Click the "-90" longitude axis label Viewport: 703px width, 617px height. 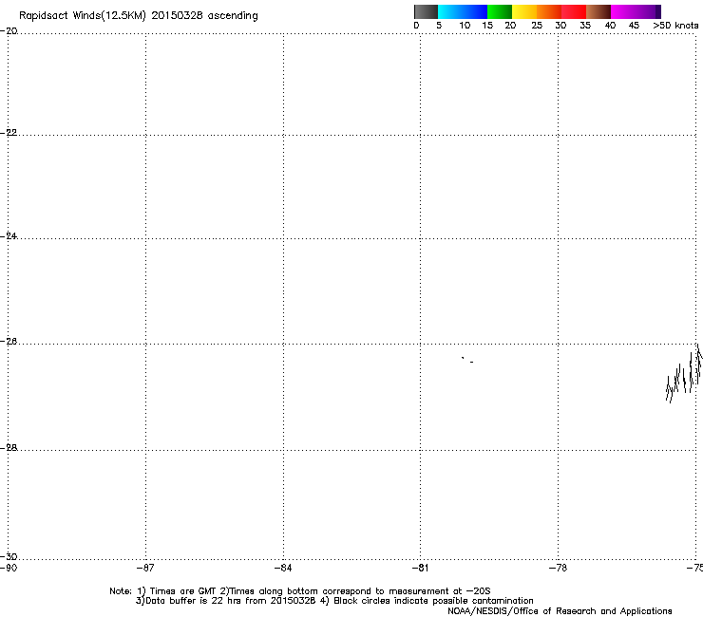[x=9, y=569]
